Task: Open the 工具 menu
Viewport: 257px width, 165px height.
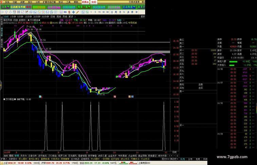Action: tap(68, 2)
